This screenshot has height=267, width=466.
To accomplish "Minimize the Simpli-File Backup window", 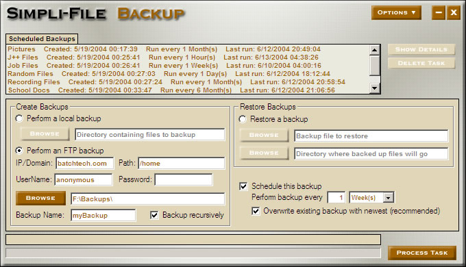I will (439, 13).
